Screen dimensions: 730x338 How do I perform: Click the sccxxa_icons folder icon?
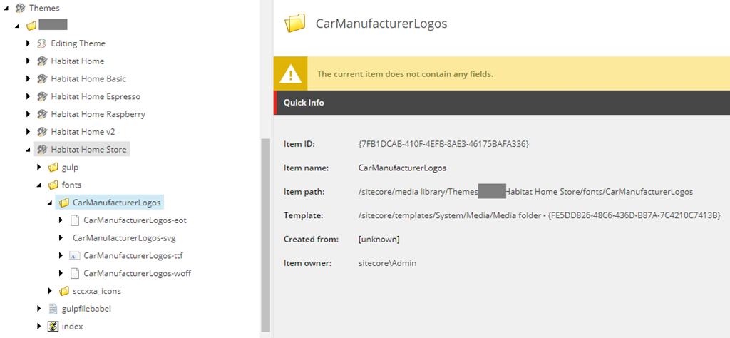(63, 291)
